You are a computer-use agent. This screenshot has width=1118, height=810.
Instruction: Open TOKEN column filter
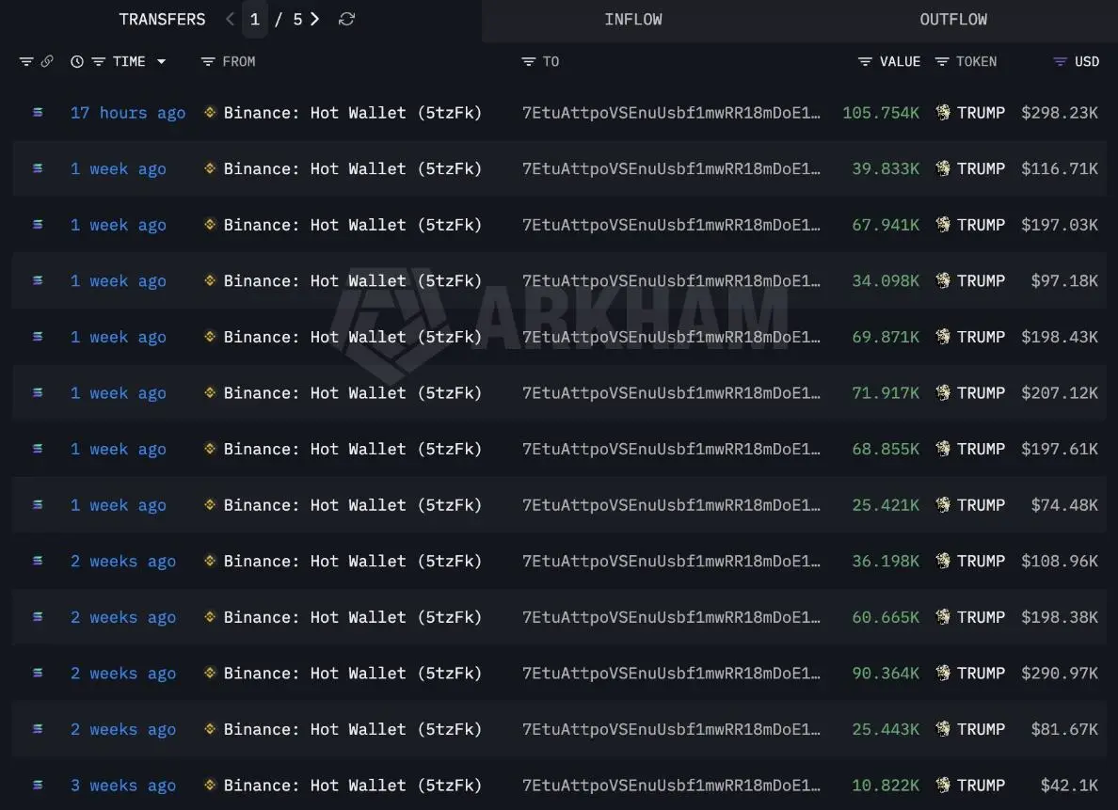click(x=942, y=61)
